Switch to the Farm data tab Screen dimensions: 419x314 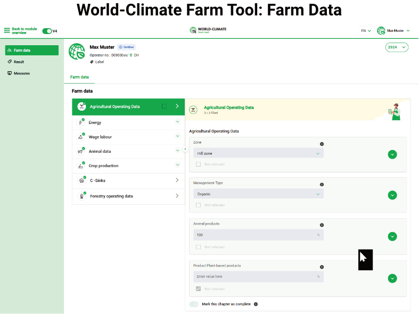tap(79, 77)
